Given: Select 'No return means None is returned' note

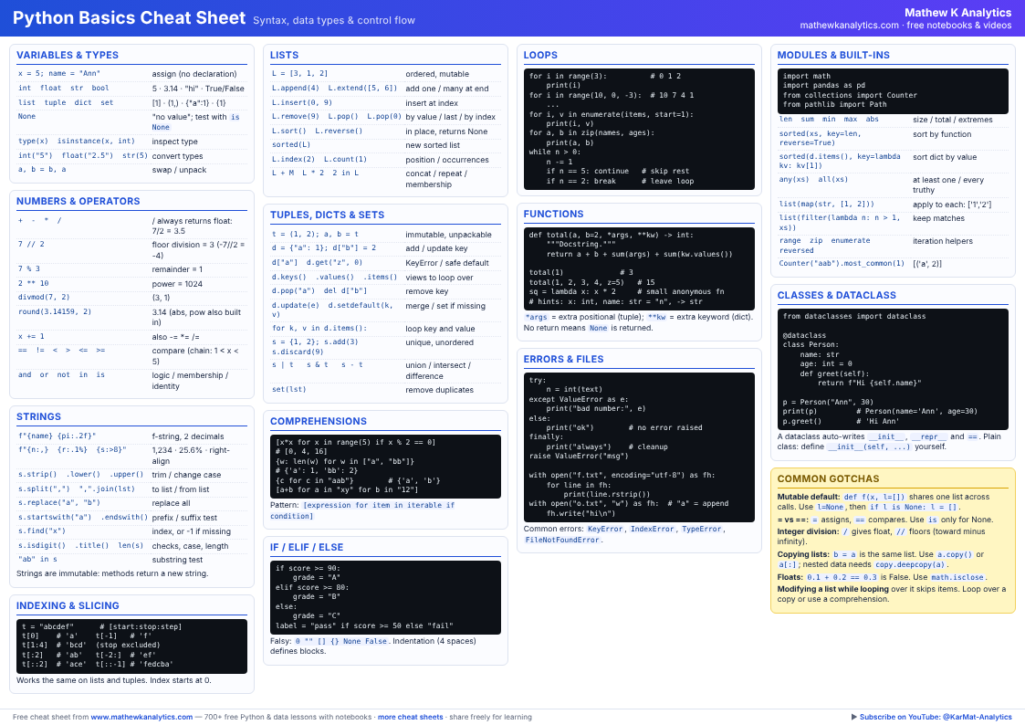Looking at the screenshot, I should [589, 328].
